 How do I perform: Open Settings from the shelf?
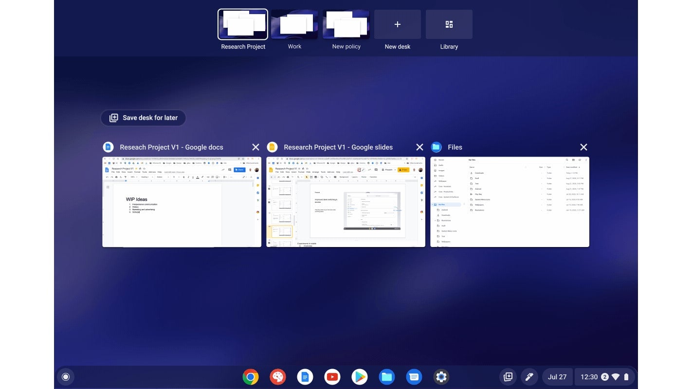pos(441,376)
